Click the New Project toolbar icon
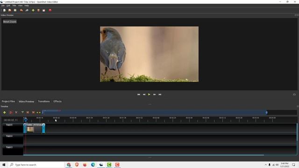299x168 pixels. [4, 10]
